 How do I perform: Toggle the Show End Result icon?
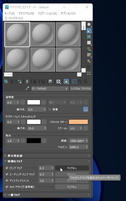[74, 81]
